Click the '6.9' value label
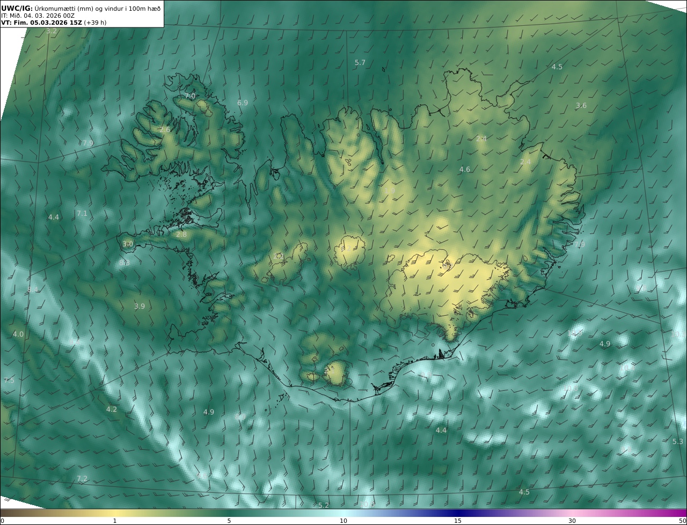 tap(243, 103)
